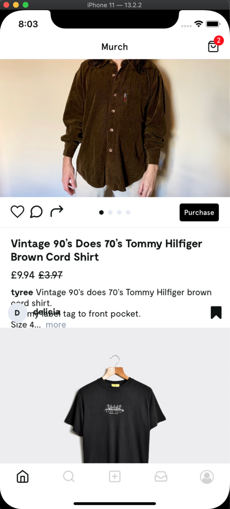Screen dimensions: 230x509
Task: View the black t-shirt listing image
Action: point(115,396)
